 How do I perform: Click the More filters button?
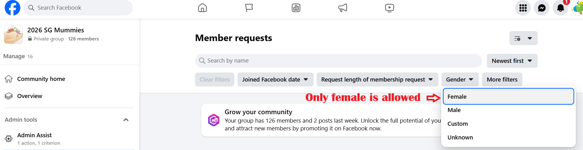pyautogui.click(x=502, y=80)
